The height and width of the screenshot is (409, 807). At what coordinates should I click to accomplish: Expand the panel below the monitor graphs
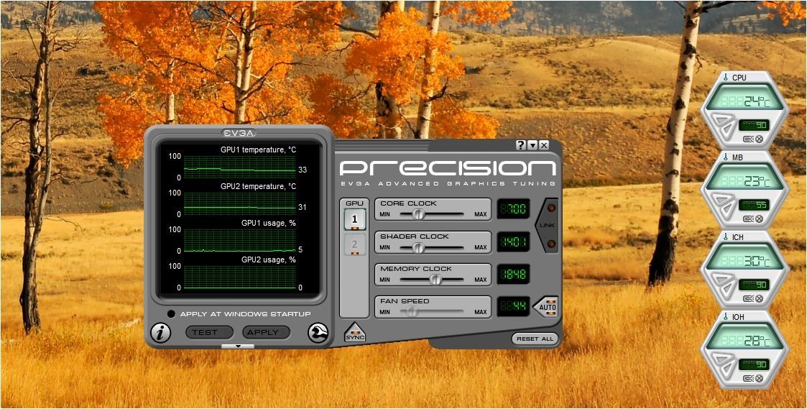point(238,346)
